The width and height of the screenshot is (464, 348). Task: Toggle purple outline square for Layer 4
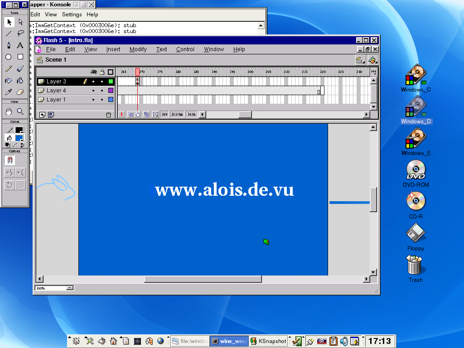click(x=111, y=91)
